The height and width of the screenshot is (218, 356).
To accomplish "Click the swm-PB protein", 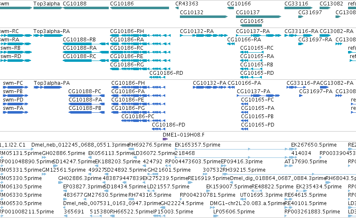I will [15, 96].
